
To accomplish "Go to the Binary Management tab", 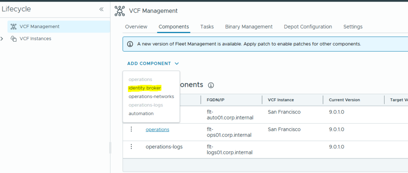I will [249, 27].
